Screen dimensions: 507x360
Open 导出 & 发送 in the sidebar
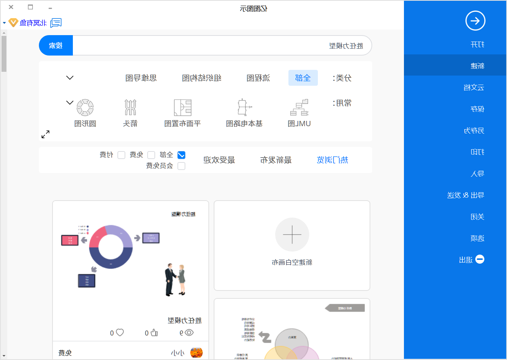pos(465,195)
